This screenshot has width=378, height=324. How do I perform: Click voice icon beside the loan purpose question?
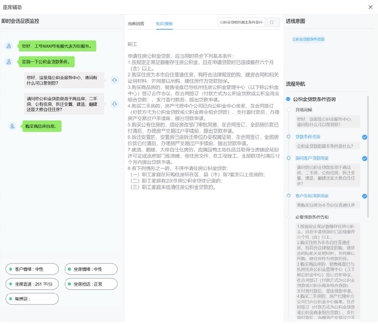(114, 104)
